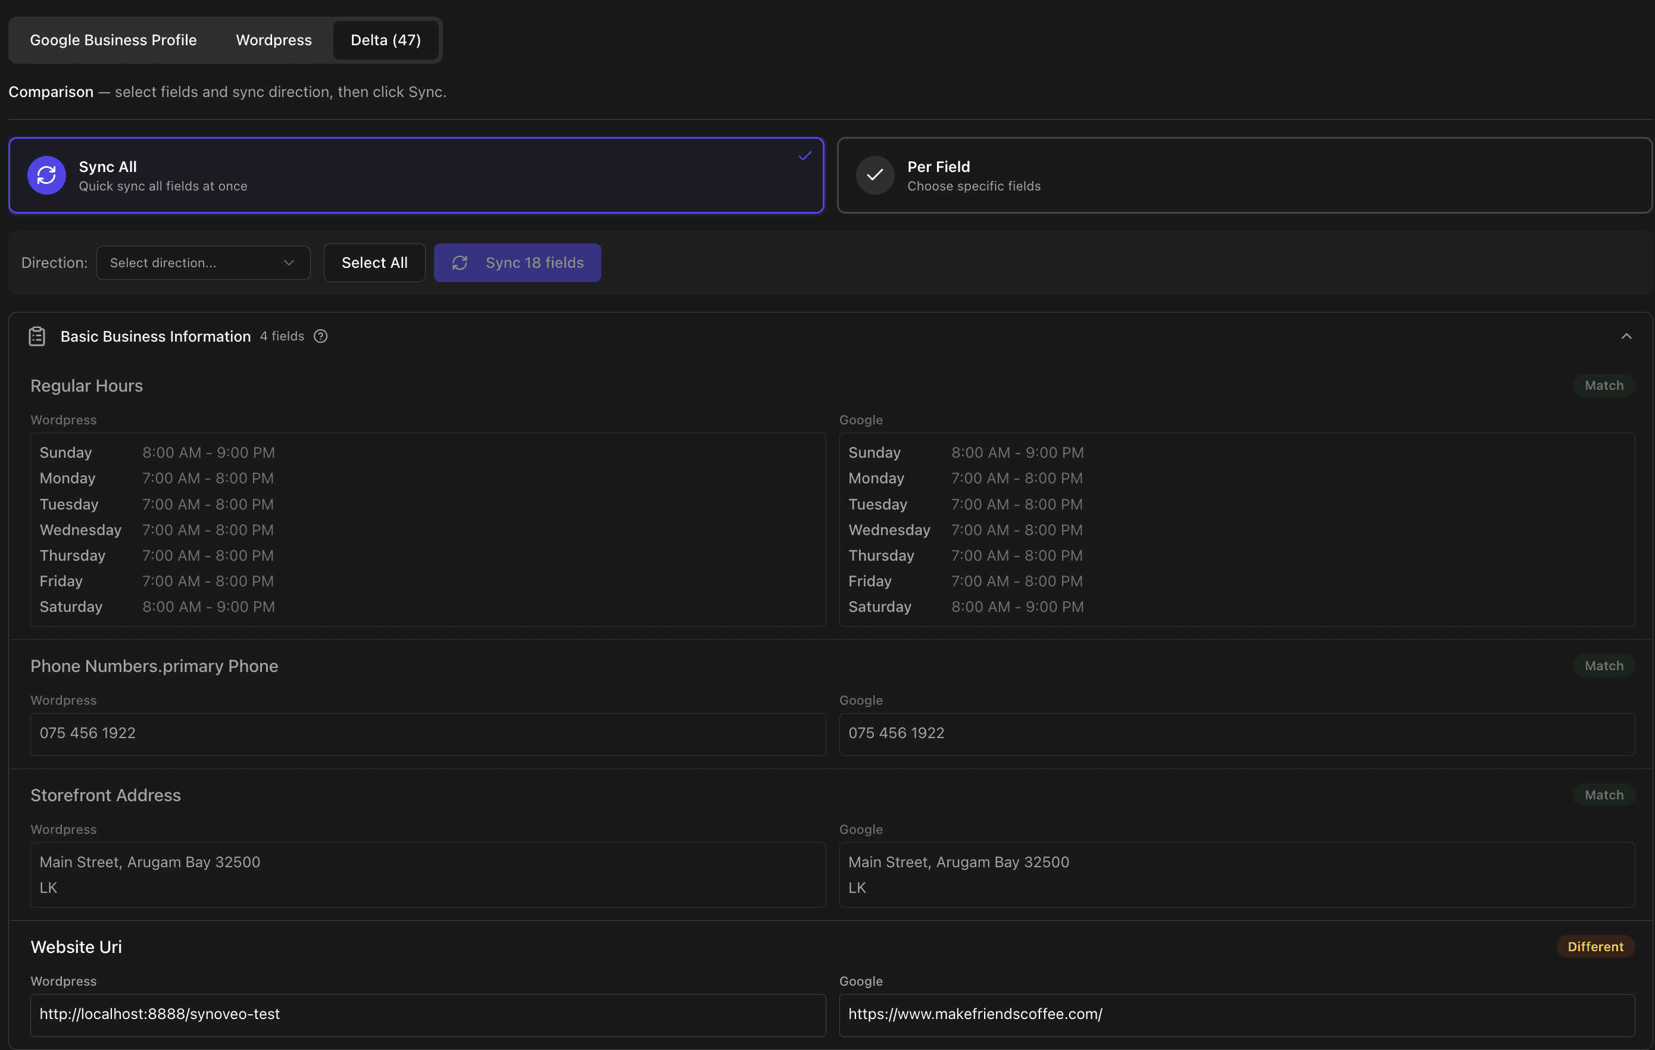Click the Google makefriendscoffee website URI field
1655x1050 pixels.
1236,1014
